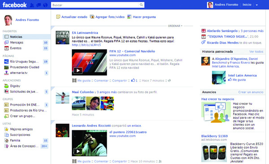Screen dimensions: 269x164
Task: Like Intel Latin America with thumbs icon
Action: (230, 80)
